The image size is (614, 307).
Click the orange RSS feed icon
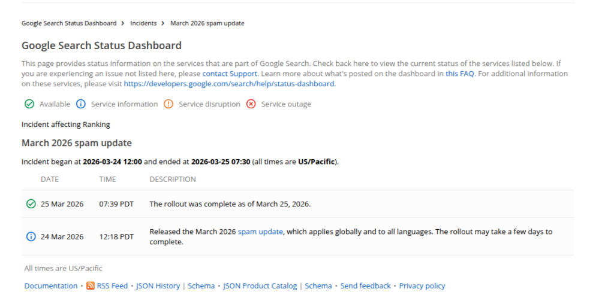[90, 286]
